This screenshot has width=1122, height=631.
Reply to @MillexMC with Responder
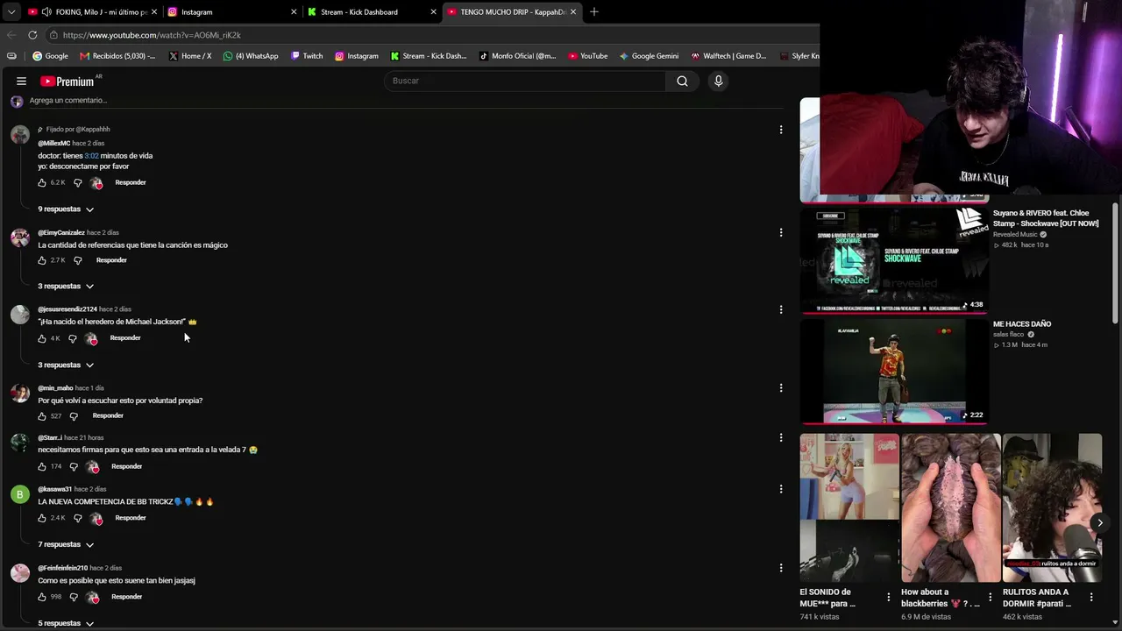[x=131, y=182]
